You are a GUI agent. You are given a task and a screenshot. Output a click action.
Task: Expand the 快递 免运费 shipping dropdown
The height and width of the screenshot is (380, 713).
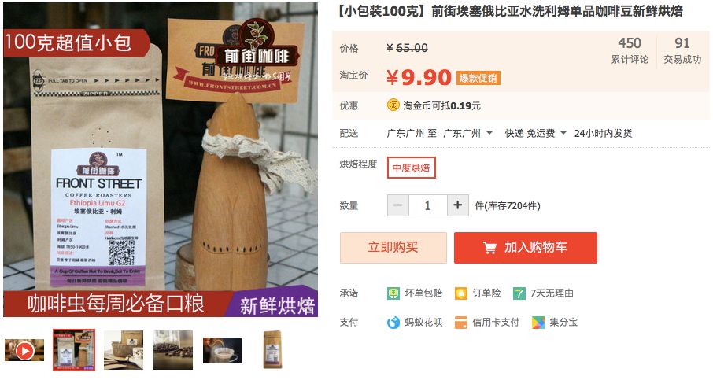click(x=536, y=133)
